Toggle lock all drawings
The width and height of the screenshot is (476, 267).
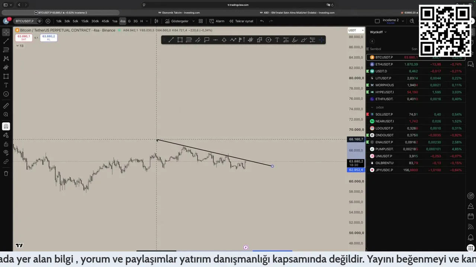point(6,144)
